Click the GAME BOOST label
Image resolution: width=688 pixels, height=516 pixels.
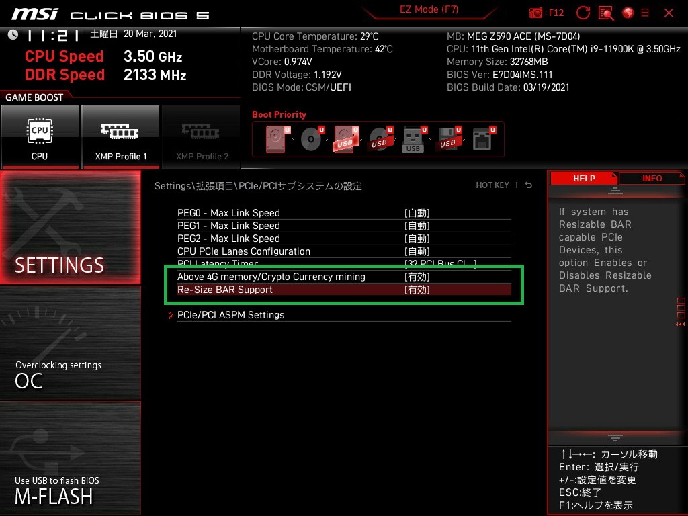point(34,97)
